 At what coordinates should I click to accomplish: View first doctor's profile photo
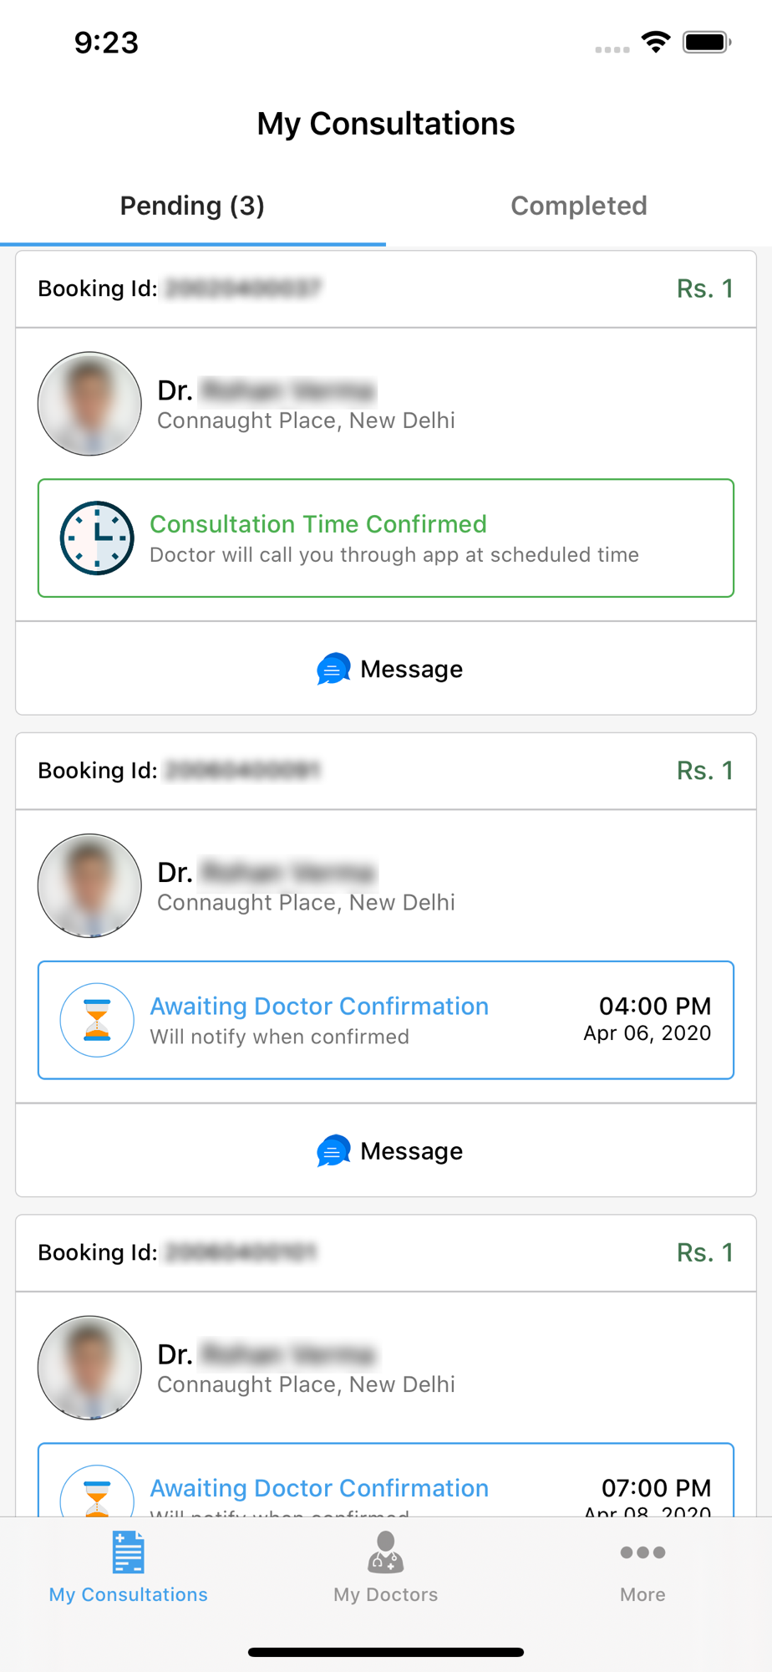(x=89, y=404)
